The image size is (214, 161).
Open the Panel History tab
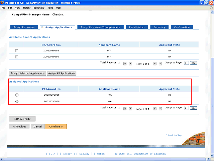click(x=137, y=27)
